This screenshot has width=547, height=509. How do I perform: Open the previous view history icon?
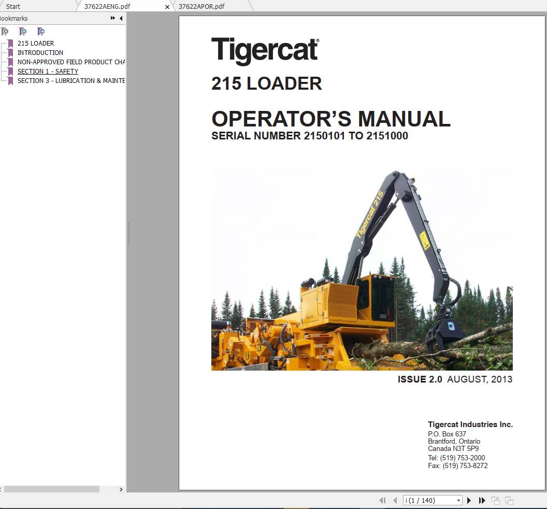coord(495,500)
